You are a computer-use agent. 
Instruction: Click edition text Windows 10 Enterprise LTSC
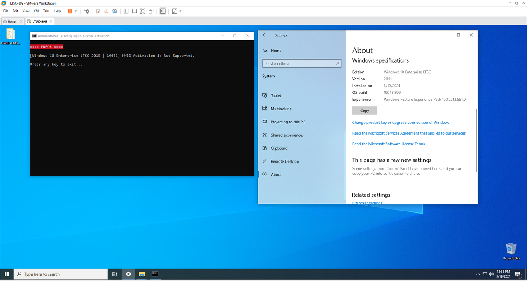[x=407, y=72]
